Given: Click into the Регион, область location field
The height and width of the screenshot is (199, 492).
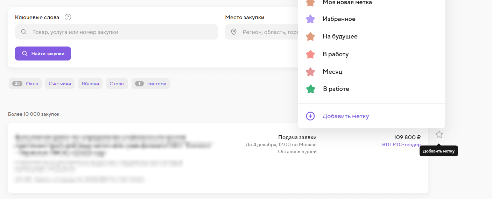Looking at the screenshot, I should click(x=266, y=32).
